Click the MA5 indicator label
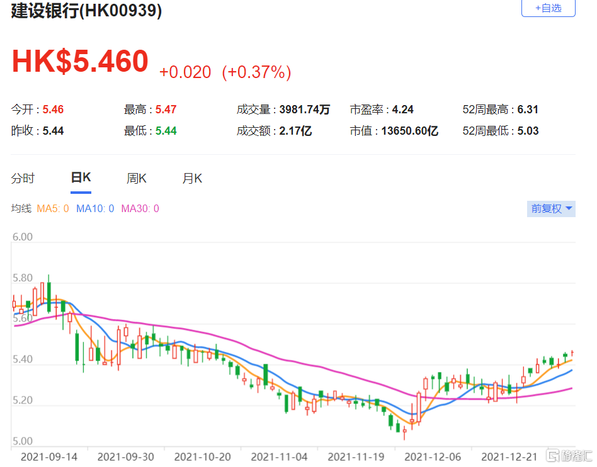597x467 pixels. pyautogui.click(x=52, y=208)
